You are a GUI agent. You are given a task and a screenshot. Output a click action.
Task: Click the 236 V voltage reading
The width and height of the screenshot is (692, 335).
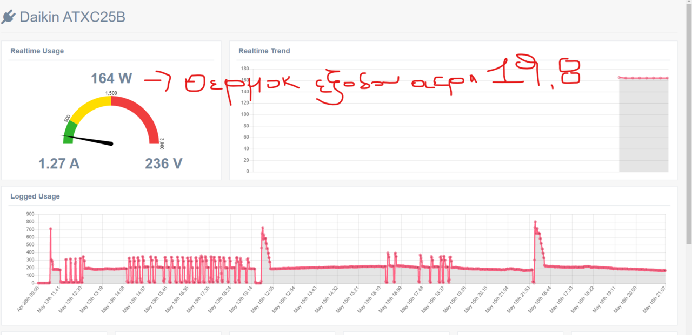click(164, 163)
